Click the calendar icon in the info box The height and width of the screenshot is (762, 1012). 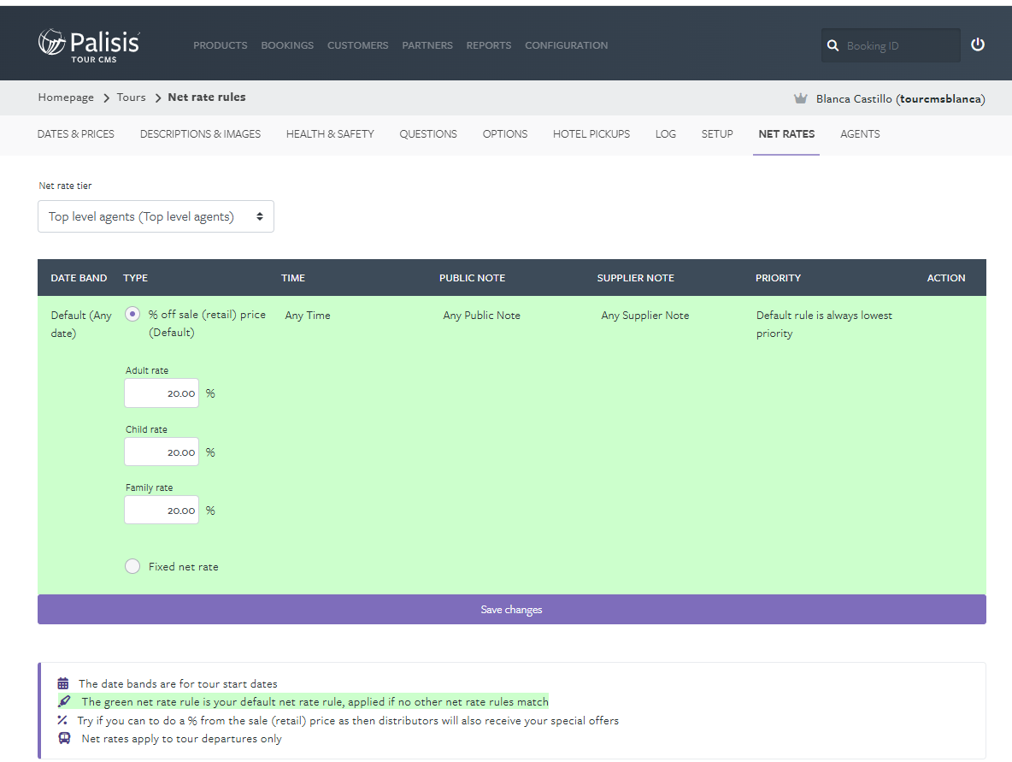(x=62, y=683)
